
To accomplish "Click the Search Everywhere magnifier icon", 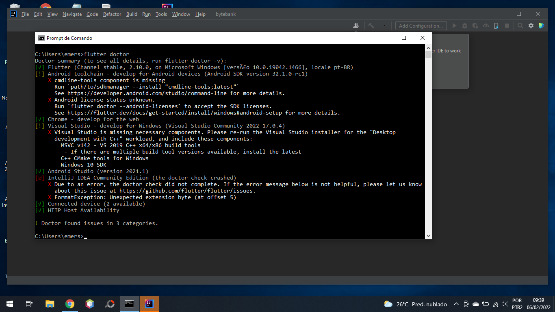I will pos(520,26).
